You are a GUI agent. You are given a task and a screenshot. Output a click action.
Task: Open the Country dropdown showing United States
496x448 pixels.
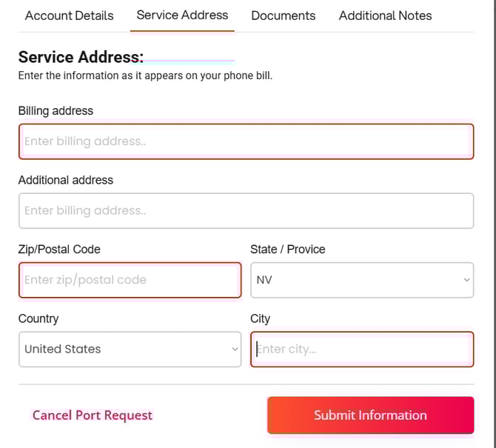click(130, 350)
